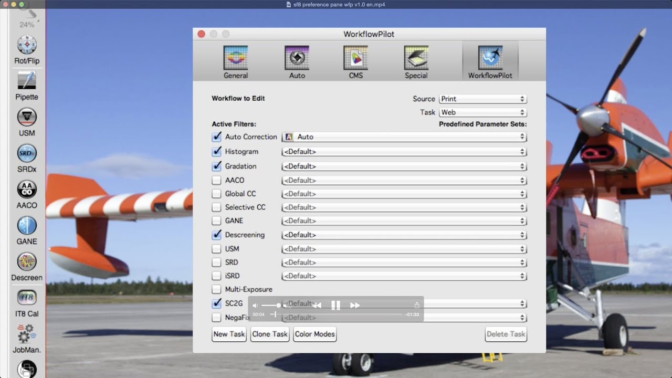The image size is (672, 378).
Task: Open the Descreening parameter set dropdown
Action: tap(404, 235)
